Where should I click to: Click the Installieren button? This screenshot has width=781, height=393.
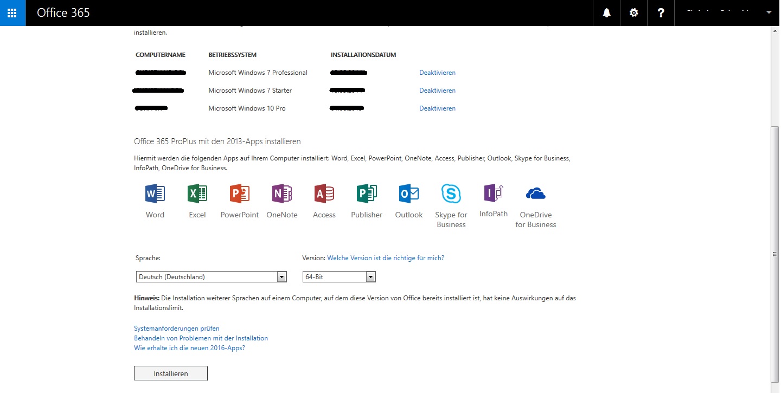[x=171, y=373]
